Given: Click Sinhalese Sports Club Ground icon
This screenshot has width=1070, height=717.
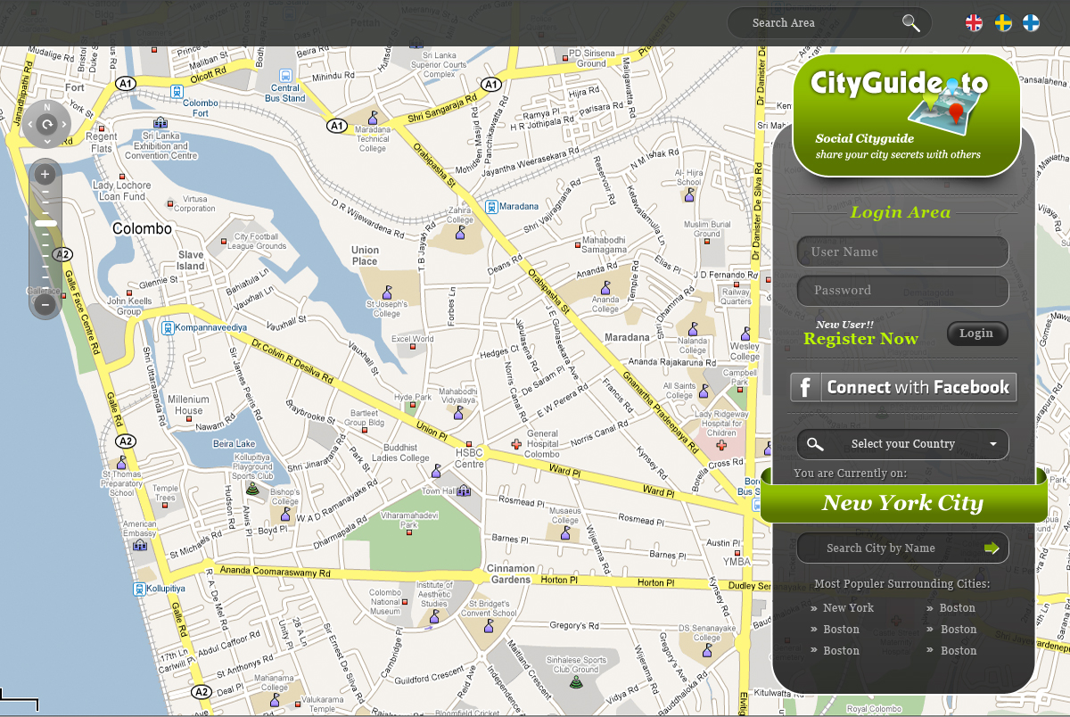Looking at the screenshot, I should point(575,682).
